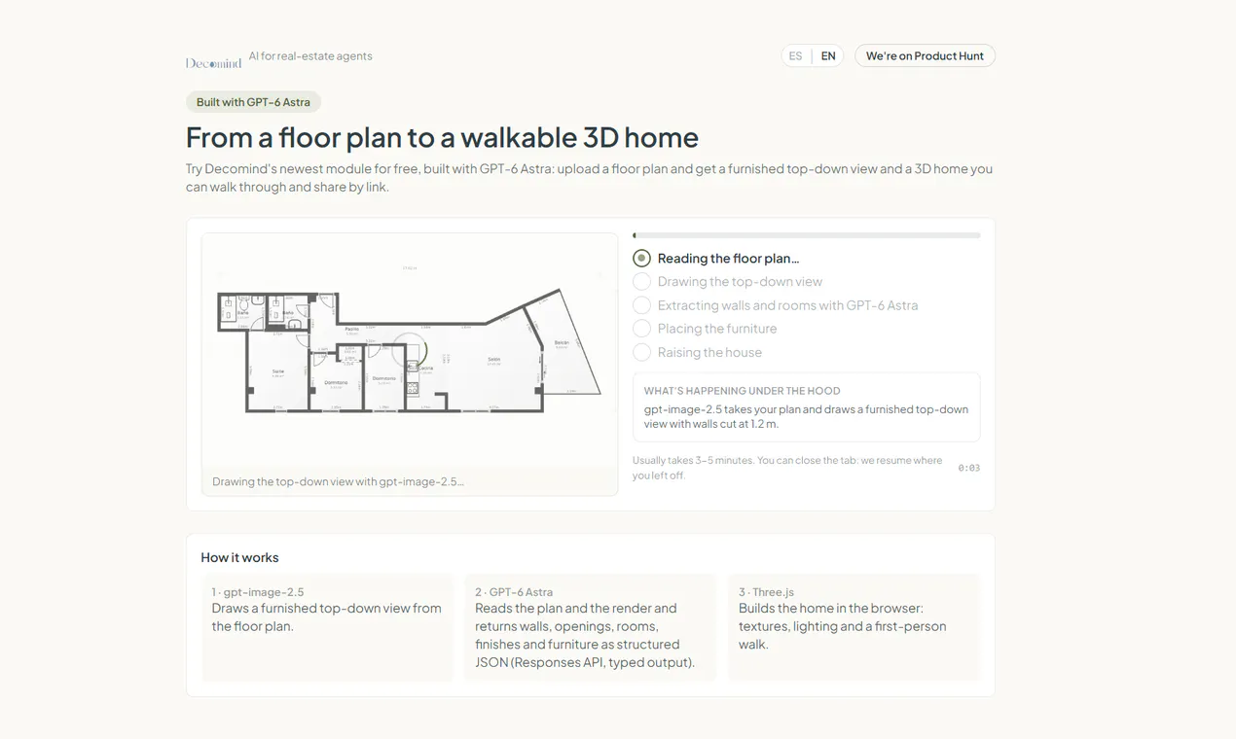This screenshot has height=739, width=1236.
Task: Click the processing progress bar
Action: (x=806, y=235)
